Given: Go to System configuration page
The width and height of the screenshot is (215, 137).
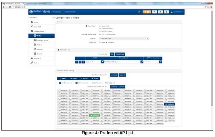Looking at the screenshot, I should (39, 45).
